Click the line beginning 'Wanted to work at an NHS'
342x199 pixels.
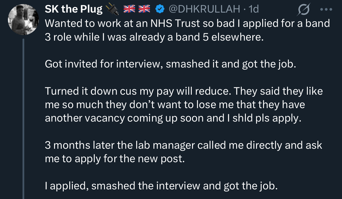point(187,23)
